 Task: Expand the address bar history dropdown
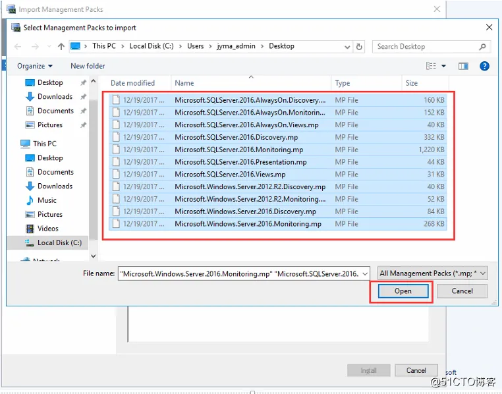click(x=347, y=47)
